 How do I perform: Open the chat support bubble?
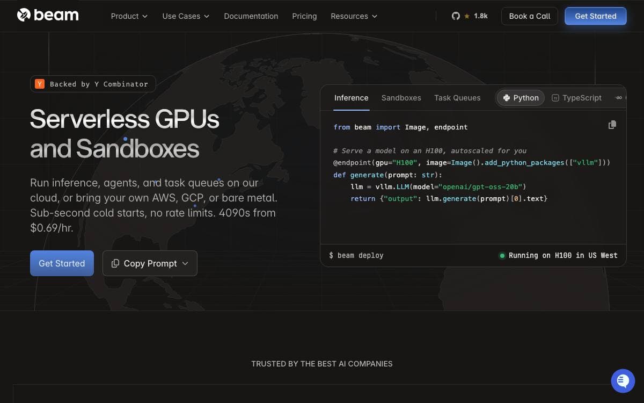[x=623, y=381]
